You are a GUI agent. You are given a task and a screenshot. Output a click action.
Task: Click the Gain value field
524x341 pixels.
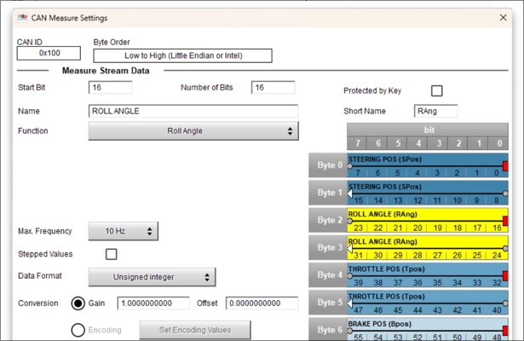point(154,303)
